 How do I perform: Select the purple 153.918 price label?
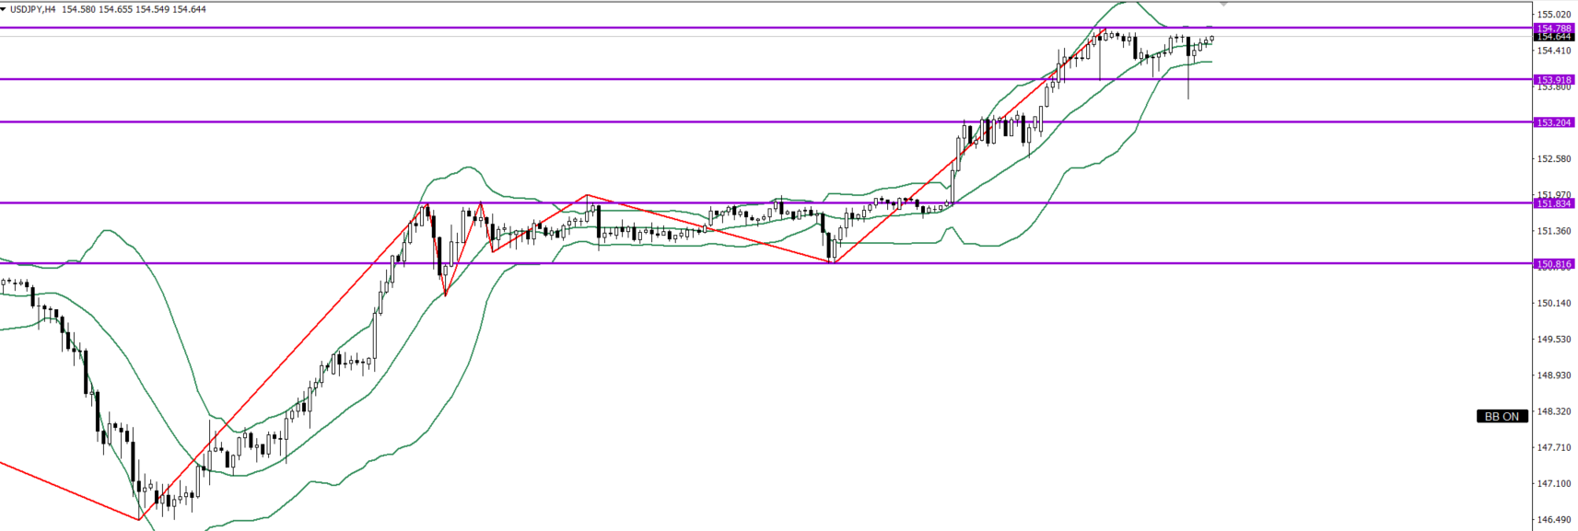click(1553, 80)
